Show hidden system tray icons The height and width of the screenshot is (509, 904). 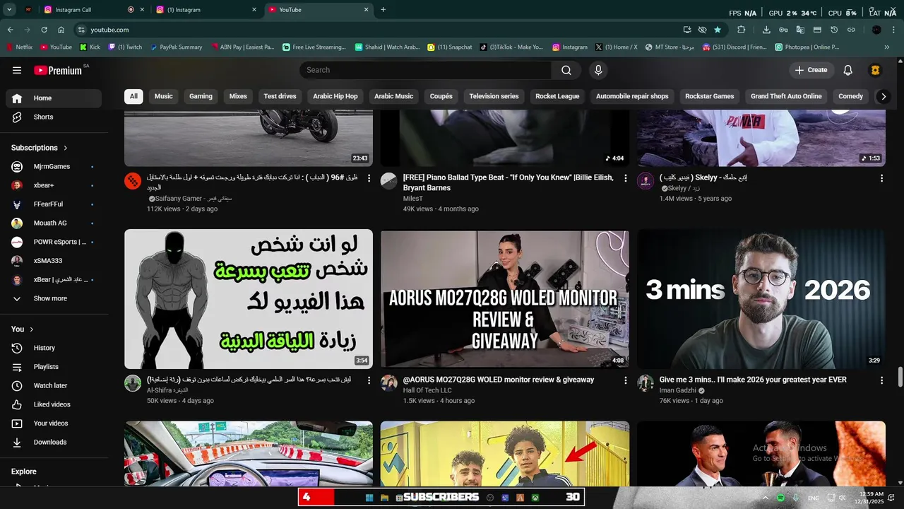click(x=765, y=498)
